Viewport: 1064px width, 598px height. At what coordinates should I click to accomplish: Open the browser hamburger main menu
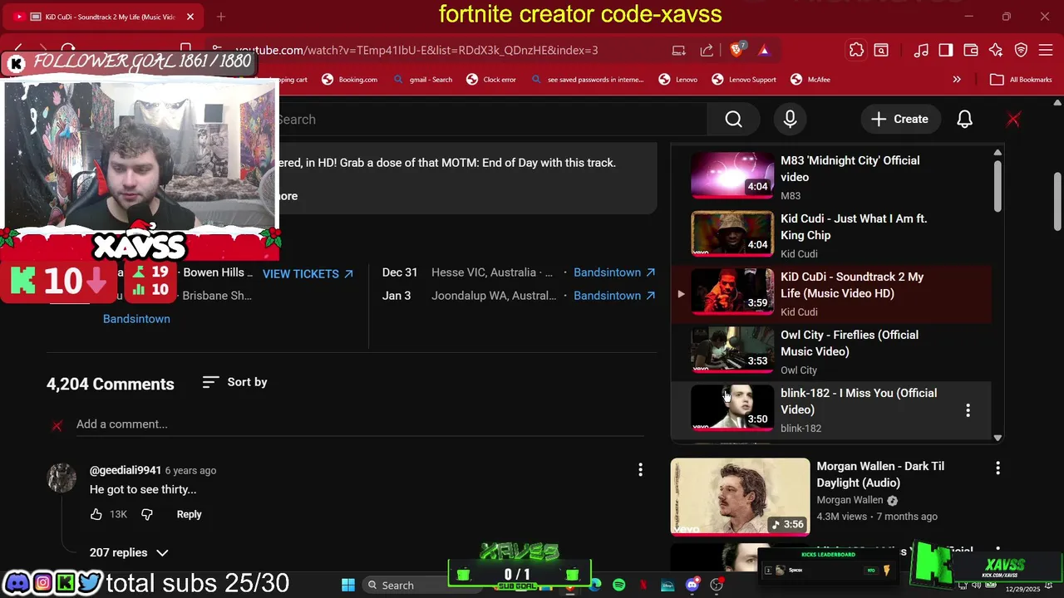click(1047, 50)
